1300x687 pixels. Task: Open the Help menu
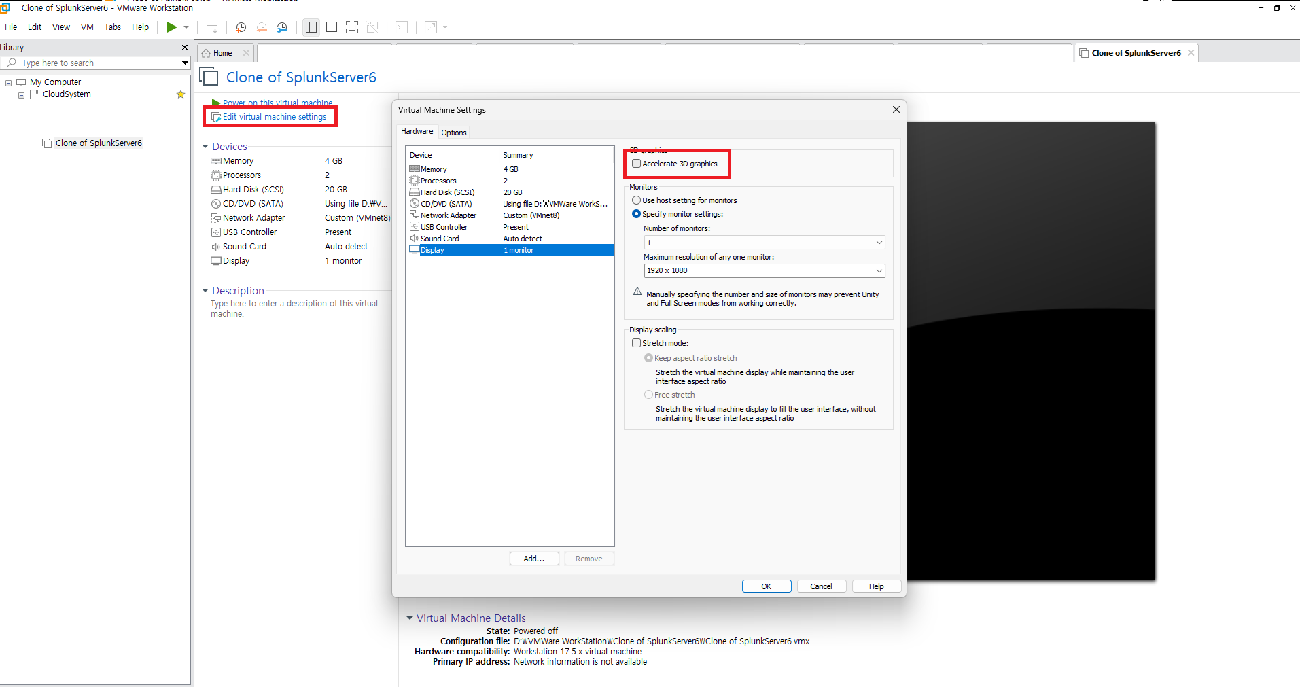pyautogui.click(x=141, y=27)
